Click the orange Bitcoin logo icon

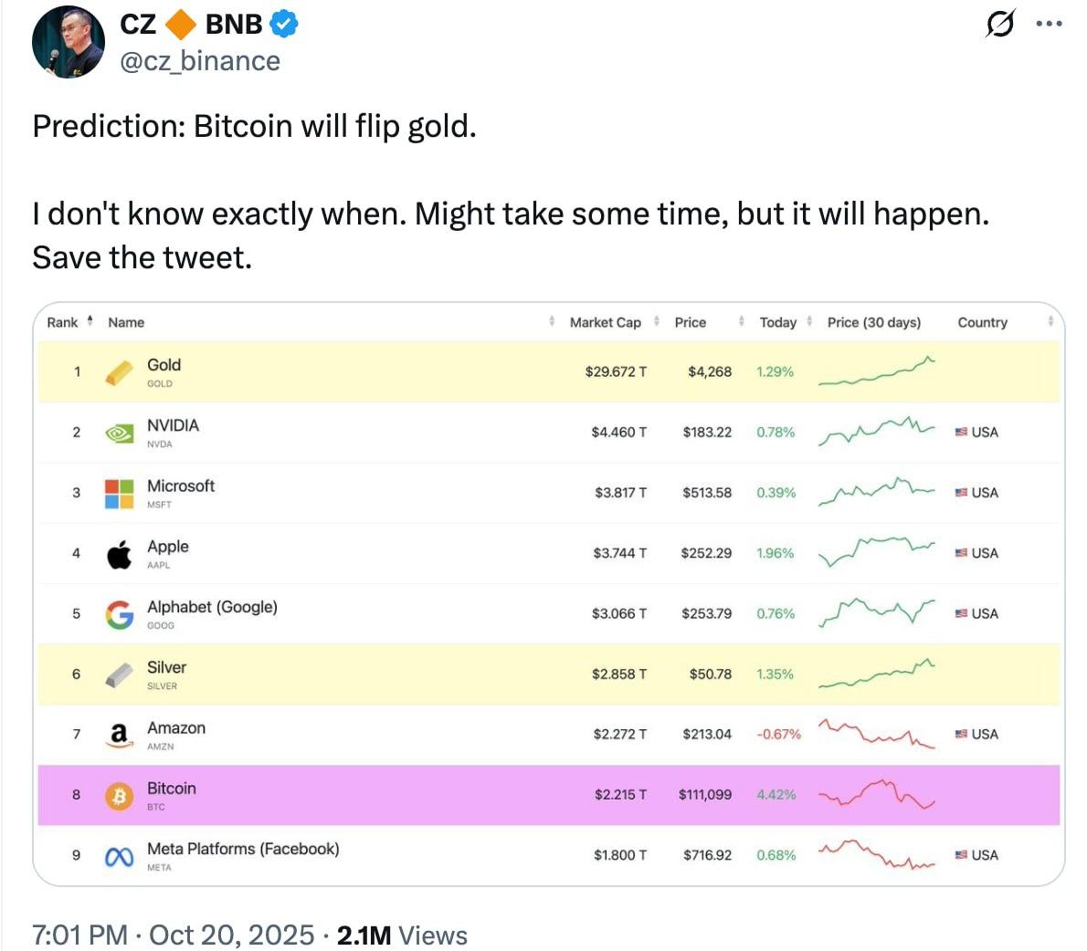[119, 796]
